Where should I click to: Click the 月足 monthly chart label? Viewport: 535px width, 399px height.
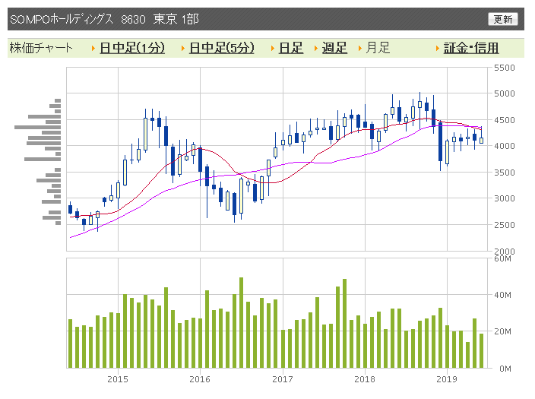[378, 48]
